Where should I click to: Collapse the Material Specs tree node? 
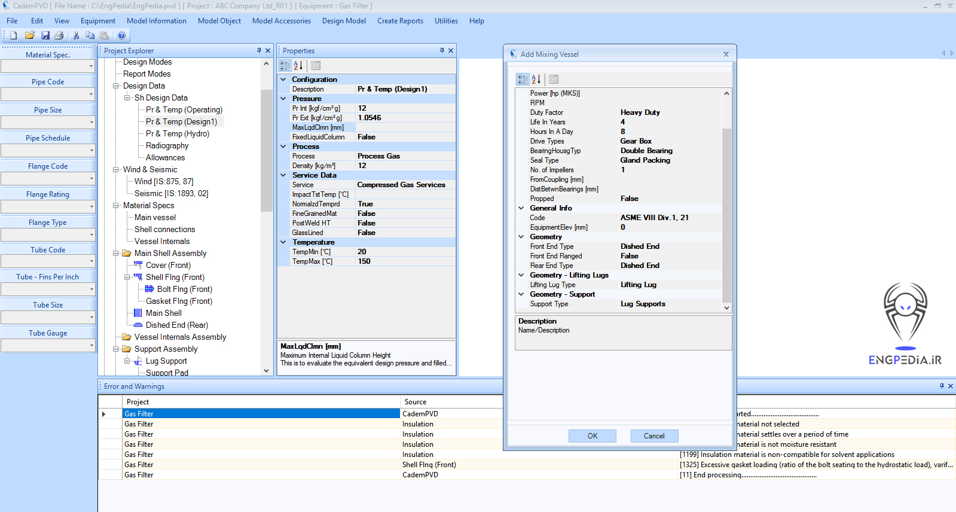pos(116,205)
